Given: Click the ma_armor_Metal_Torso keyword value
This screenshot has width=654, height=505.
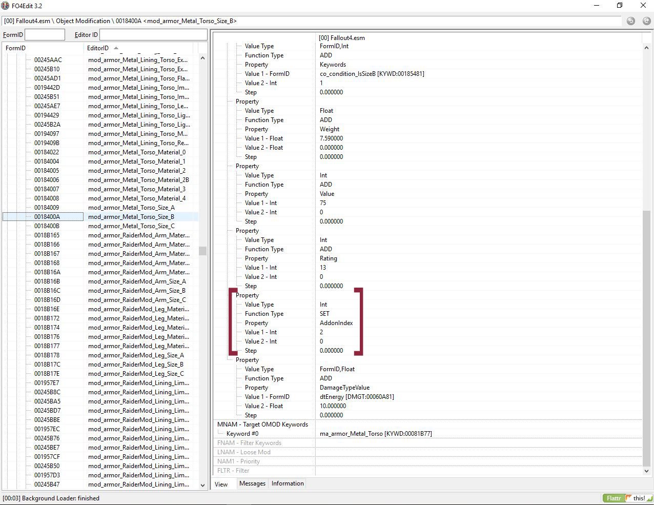Looking at the screenshot, I should [376, 434].
